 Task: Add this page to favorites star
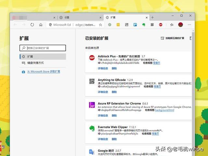tap(100, 25)
